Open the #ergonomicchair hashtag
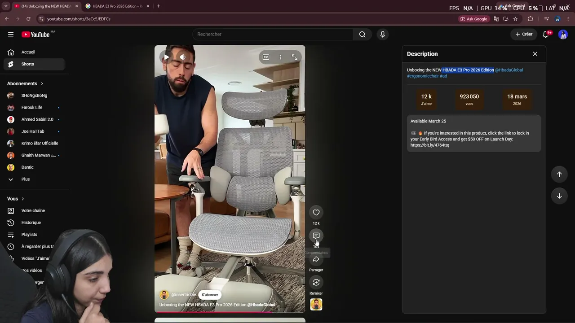This screenshot has width=575, height=323. 423,76
